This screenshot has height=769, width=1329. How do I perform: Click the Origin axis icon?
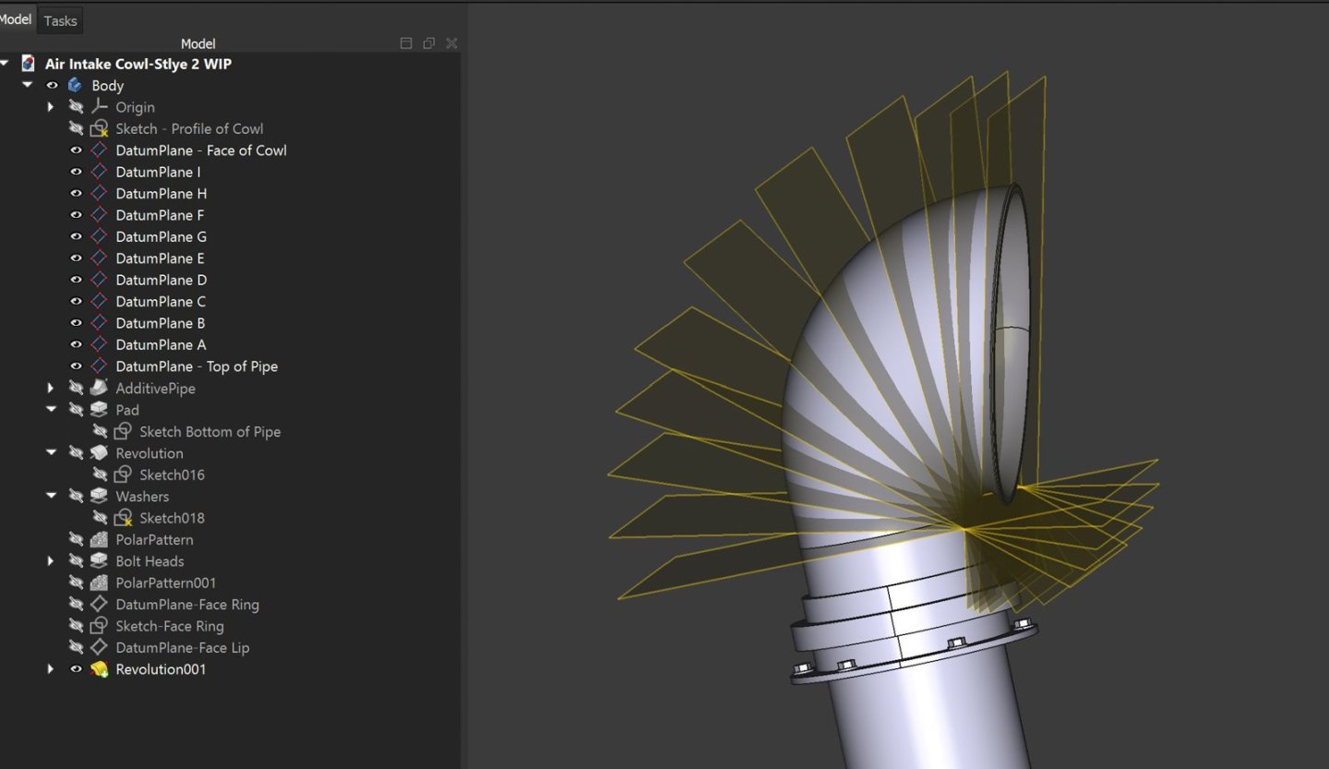point(99,107)
